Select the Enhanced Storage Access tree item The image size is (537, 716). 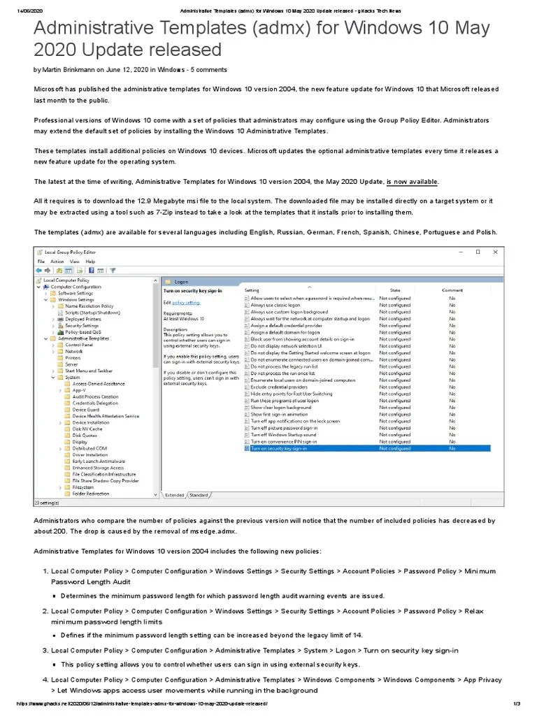coord(98,468)
